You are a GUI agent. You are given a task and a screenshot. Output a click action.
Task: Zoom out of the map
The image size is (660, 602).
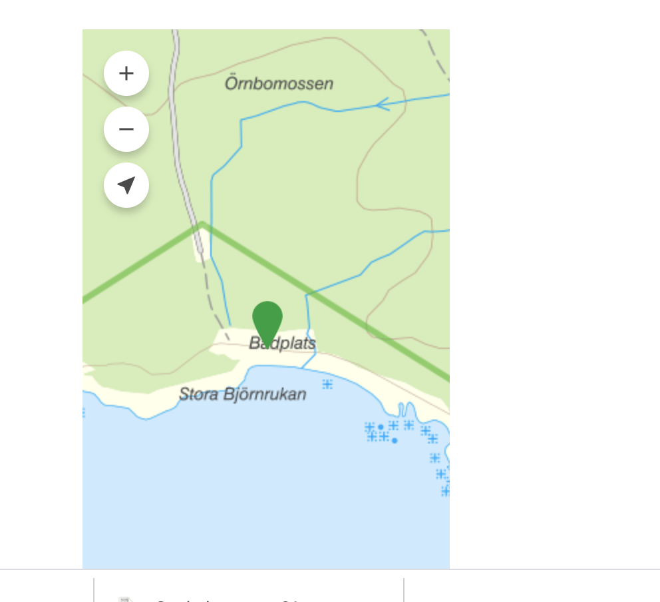(126, 129)
